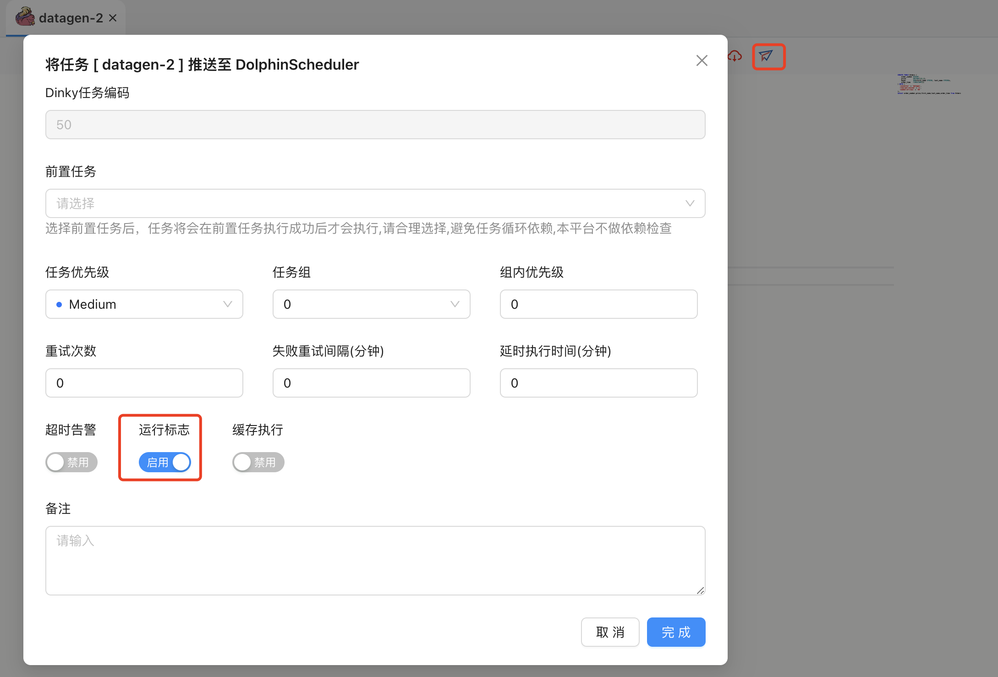
Task: Open the 前置任务 dropdown
Action: point(375,203)
